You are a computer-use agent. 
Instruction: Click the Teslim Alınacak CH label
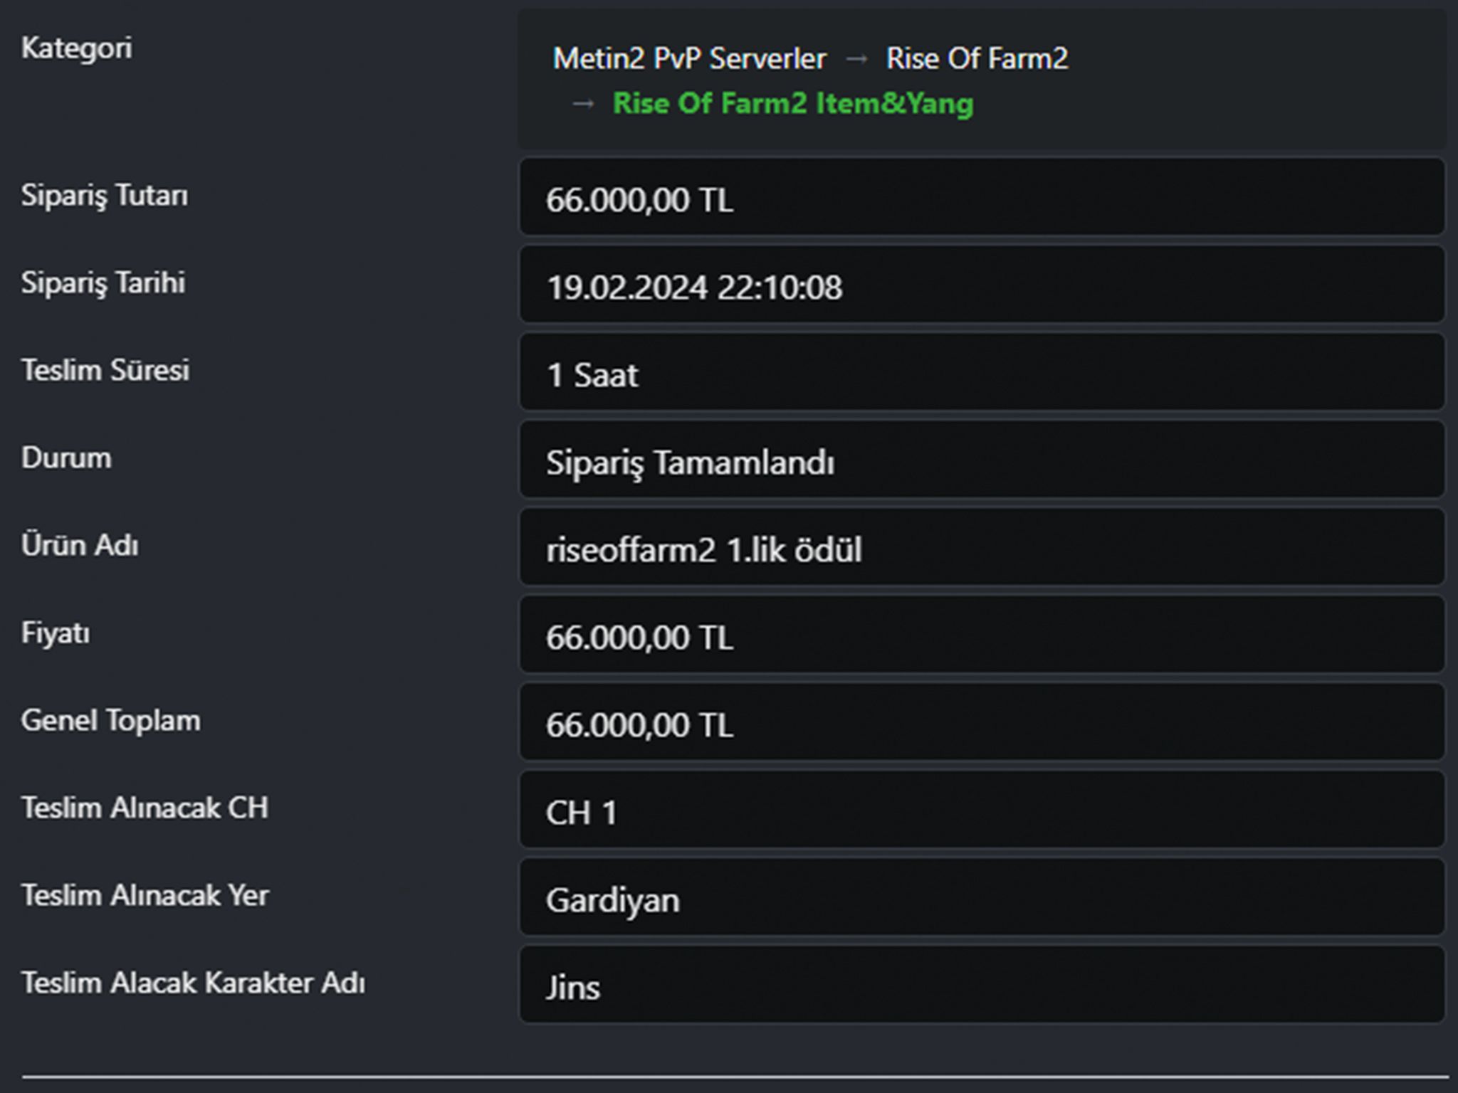[145, 808]
